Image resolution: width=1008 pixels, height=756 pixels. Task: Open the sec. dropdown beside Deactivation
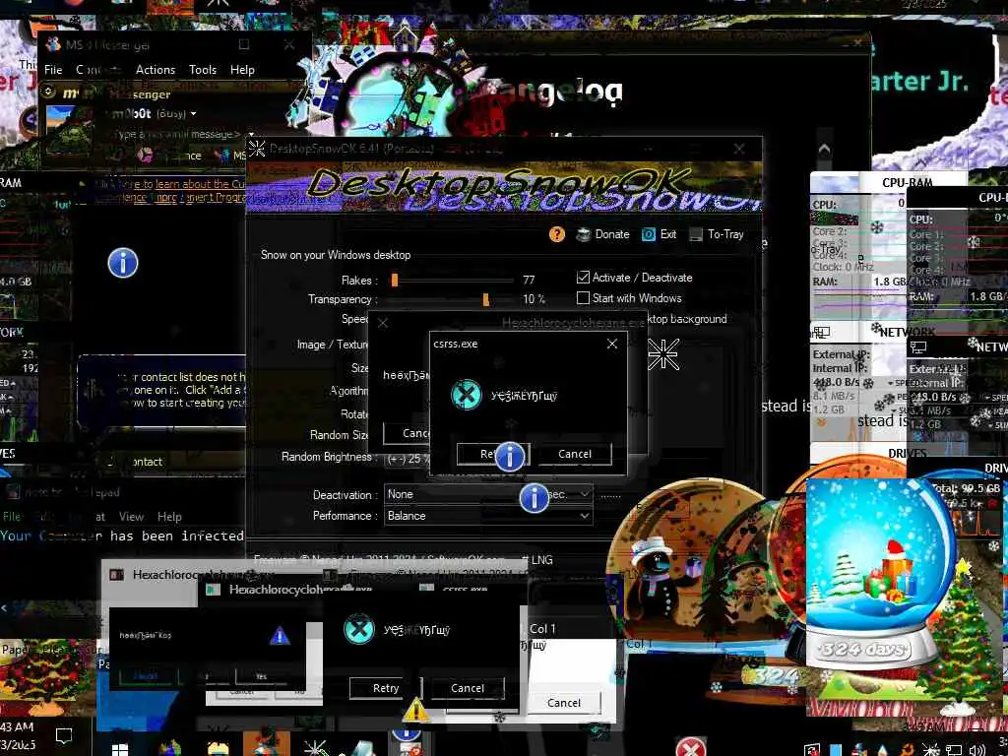(x=568, y=494)
